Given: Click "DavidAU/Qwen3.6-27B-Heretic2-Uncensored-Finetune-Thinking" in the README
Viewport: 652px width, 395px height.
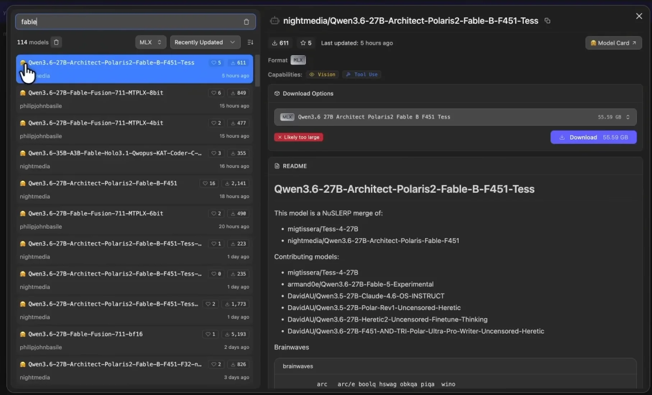Looking at the screenshot, I should [x=387, y=320].
